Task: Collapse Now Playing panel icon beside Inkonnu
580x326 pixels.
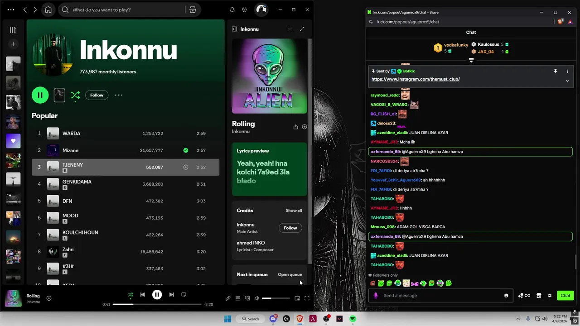Action: (234, 29)
